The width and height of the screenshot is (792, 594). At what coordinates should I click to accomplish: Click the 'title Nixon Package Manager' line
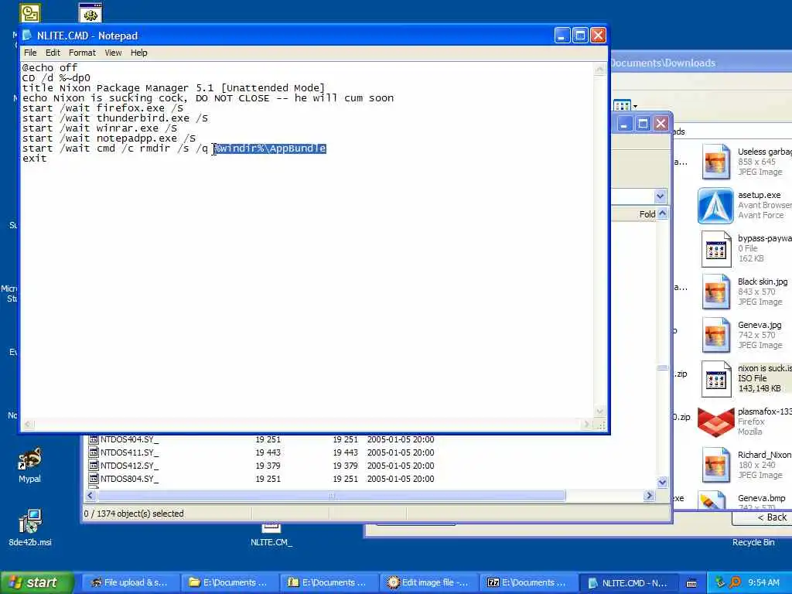click(x=173, y=88)
